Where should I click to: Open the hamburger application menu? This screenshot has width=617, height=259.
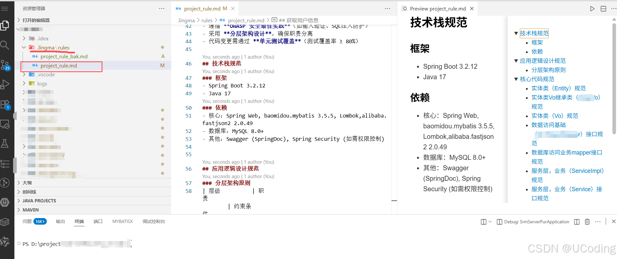point(5,9)
